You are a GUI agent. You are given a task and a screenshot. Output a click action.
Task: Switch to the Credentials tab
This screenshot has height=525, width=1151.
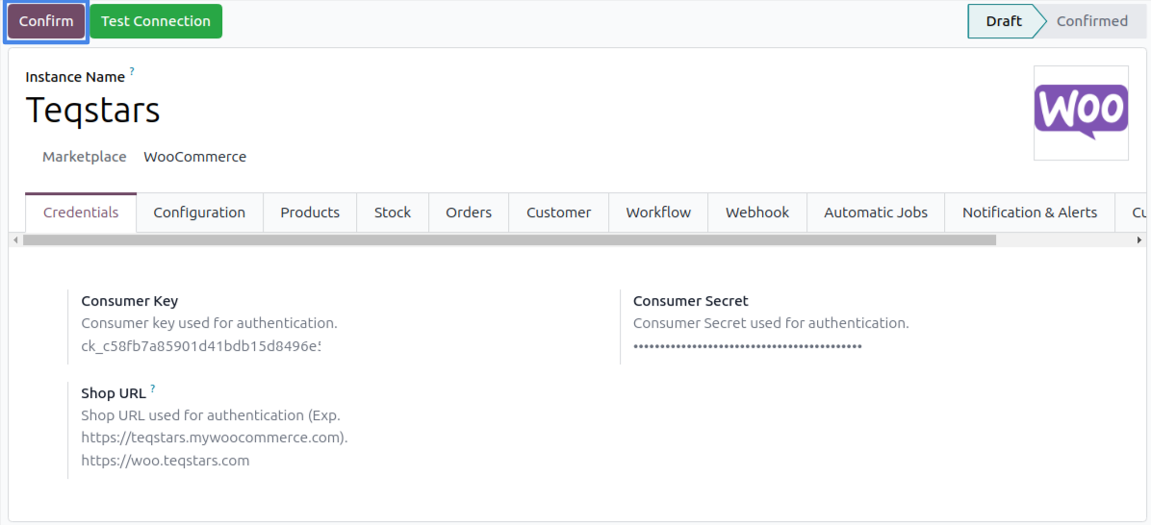coord(81,212)
